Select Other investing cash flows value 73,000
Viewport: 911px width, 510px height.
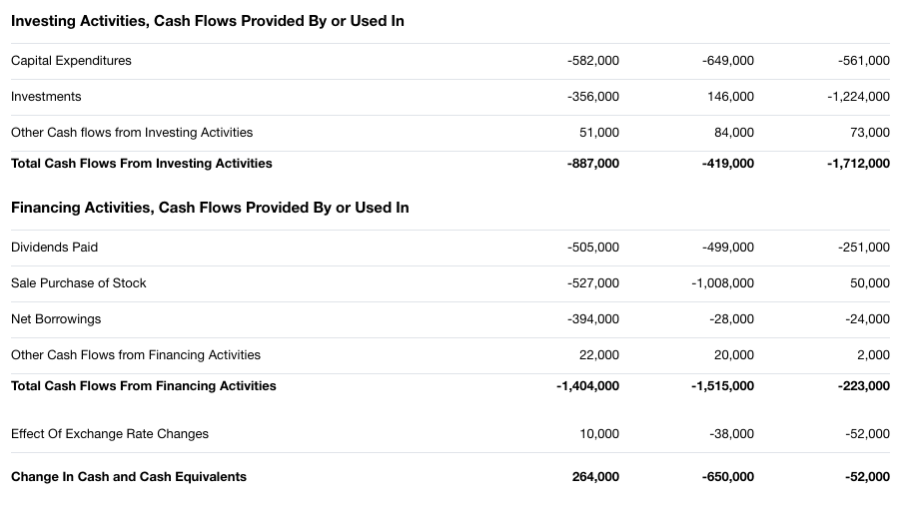pos(870,133)
